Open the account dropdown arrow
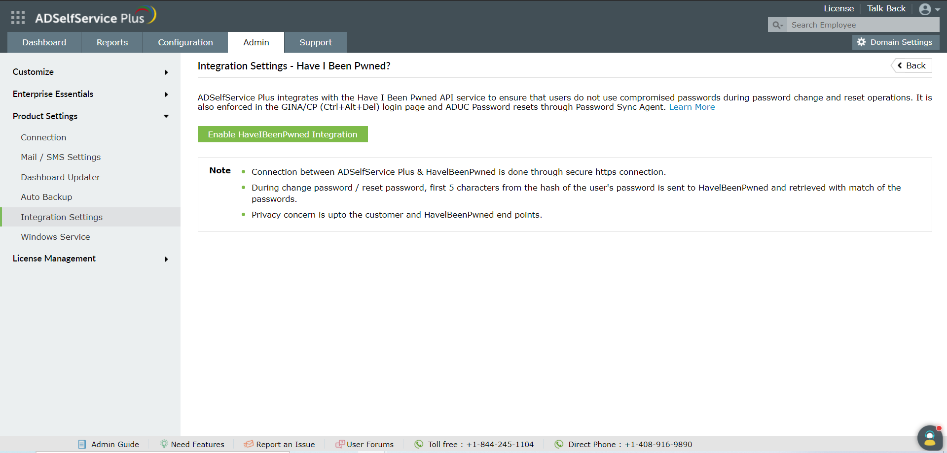The image size is (947, 453). coord(938,9)
